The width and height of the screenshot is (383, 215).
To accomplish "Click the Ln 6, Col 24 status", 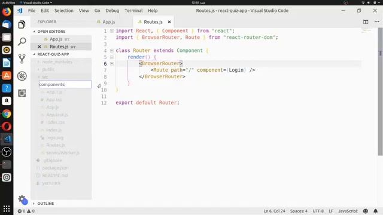I will [x=274, y=211].
